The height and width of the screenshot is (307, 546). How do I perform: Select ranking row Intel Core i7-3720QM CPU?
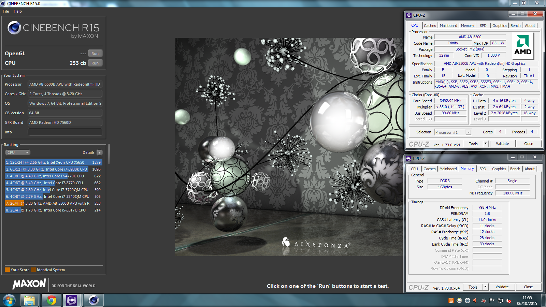click(x=54, y=190)
